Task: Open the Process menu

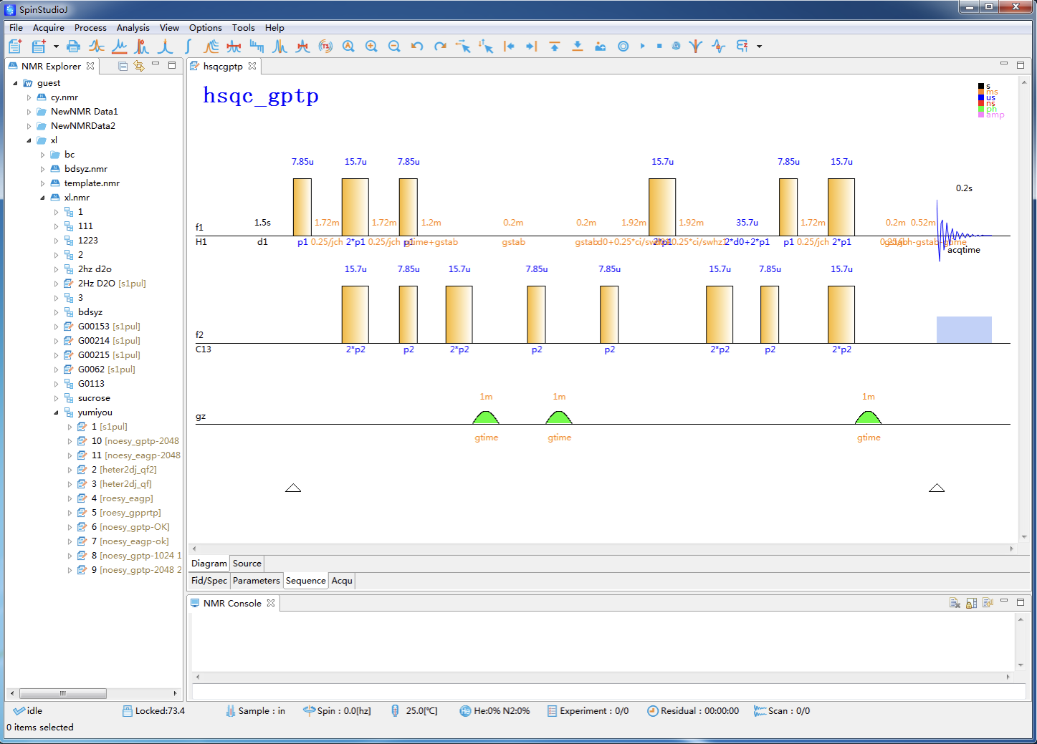Action: 90,28
